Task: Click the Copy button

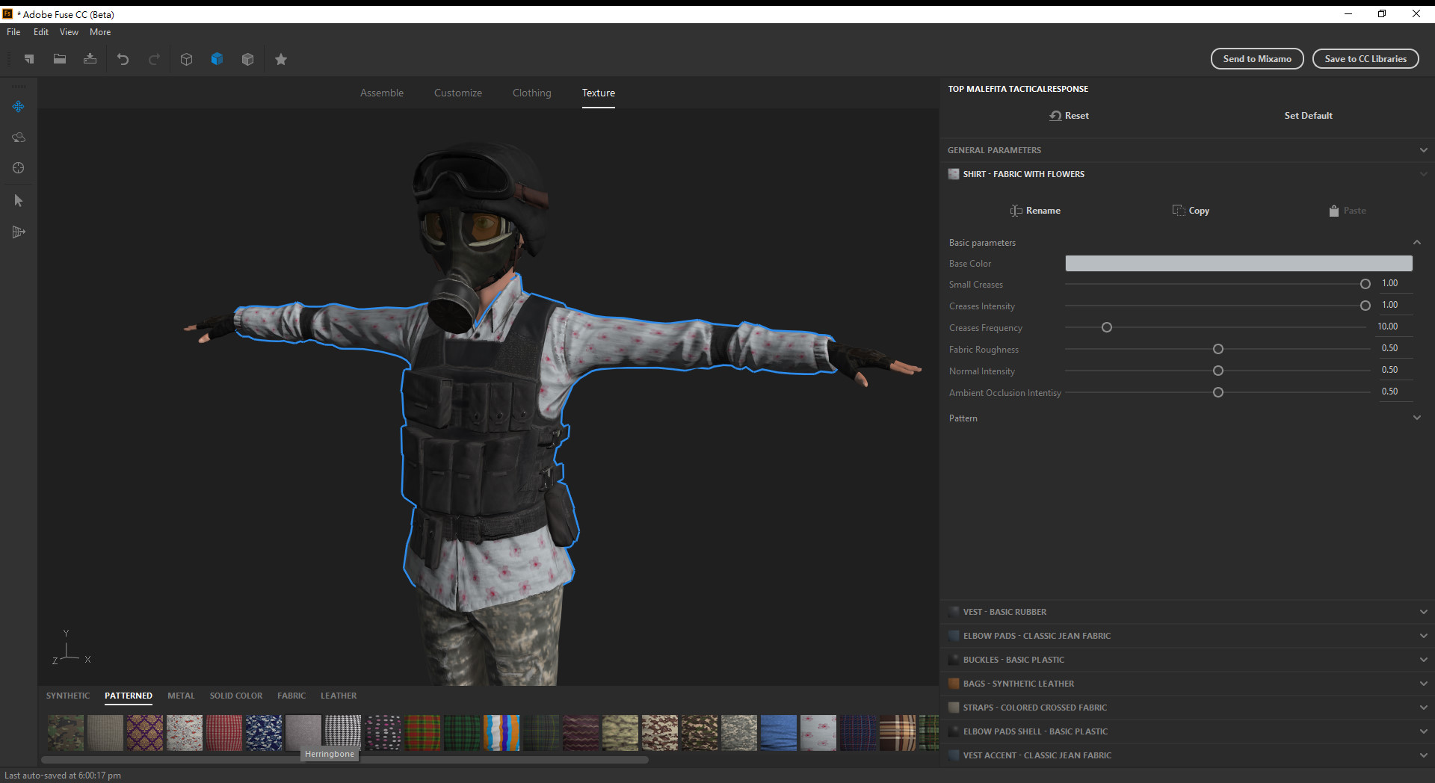Action: [x=1191, y=211]
